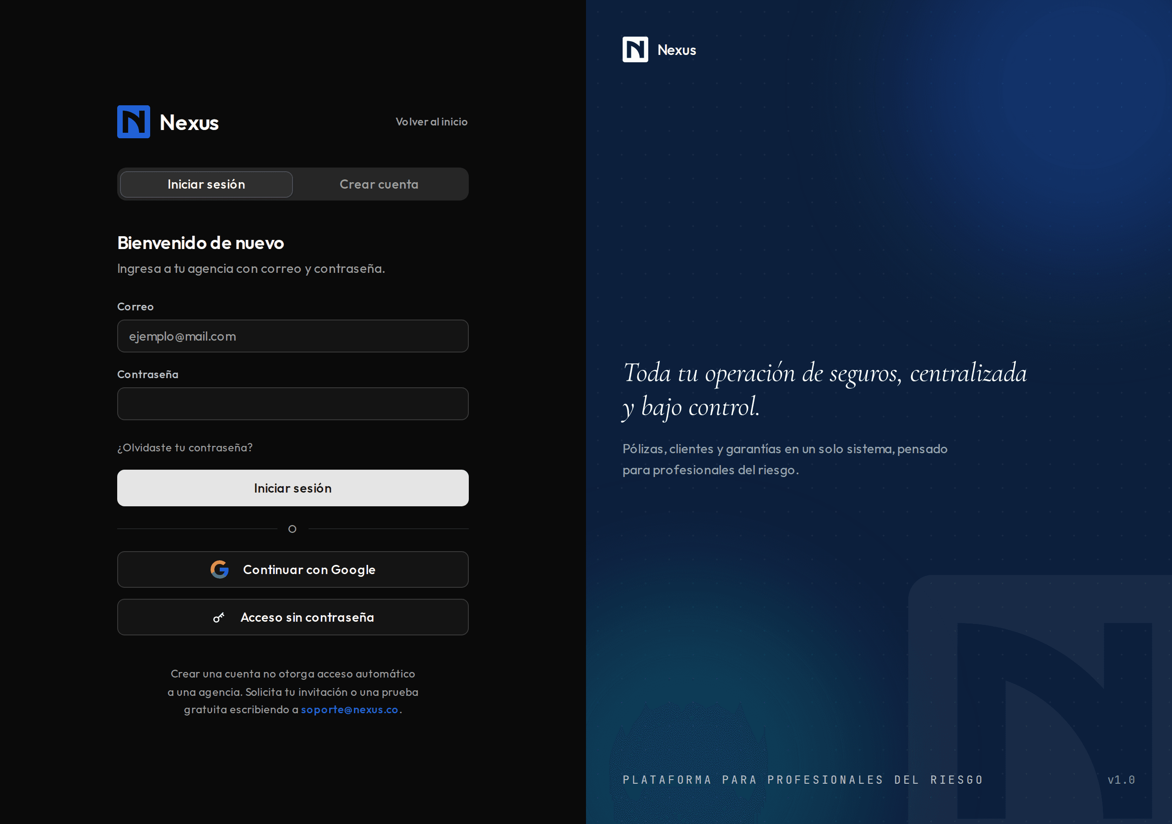Click the Plataforma para profesionales del riesgo text
This screenshot has width=1172, height=824.
pyautogui.click(x=803, y=780)
